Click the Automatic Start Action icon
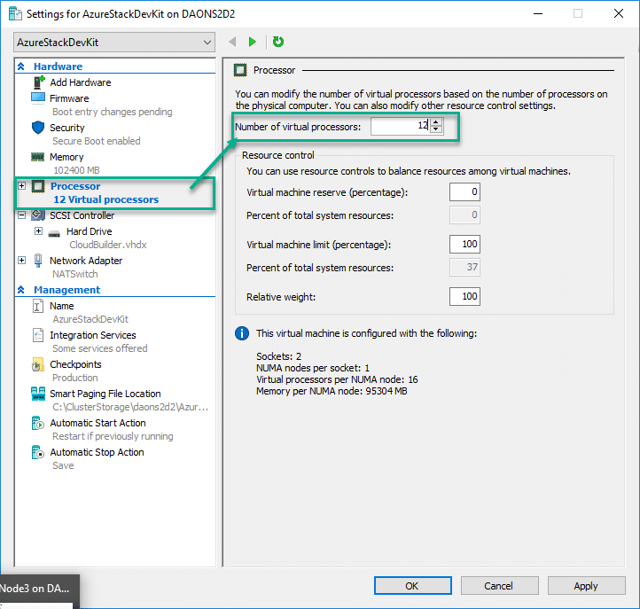 (37, 423)
